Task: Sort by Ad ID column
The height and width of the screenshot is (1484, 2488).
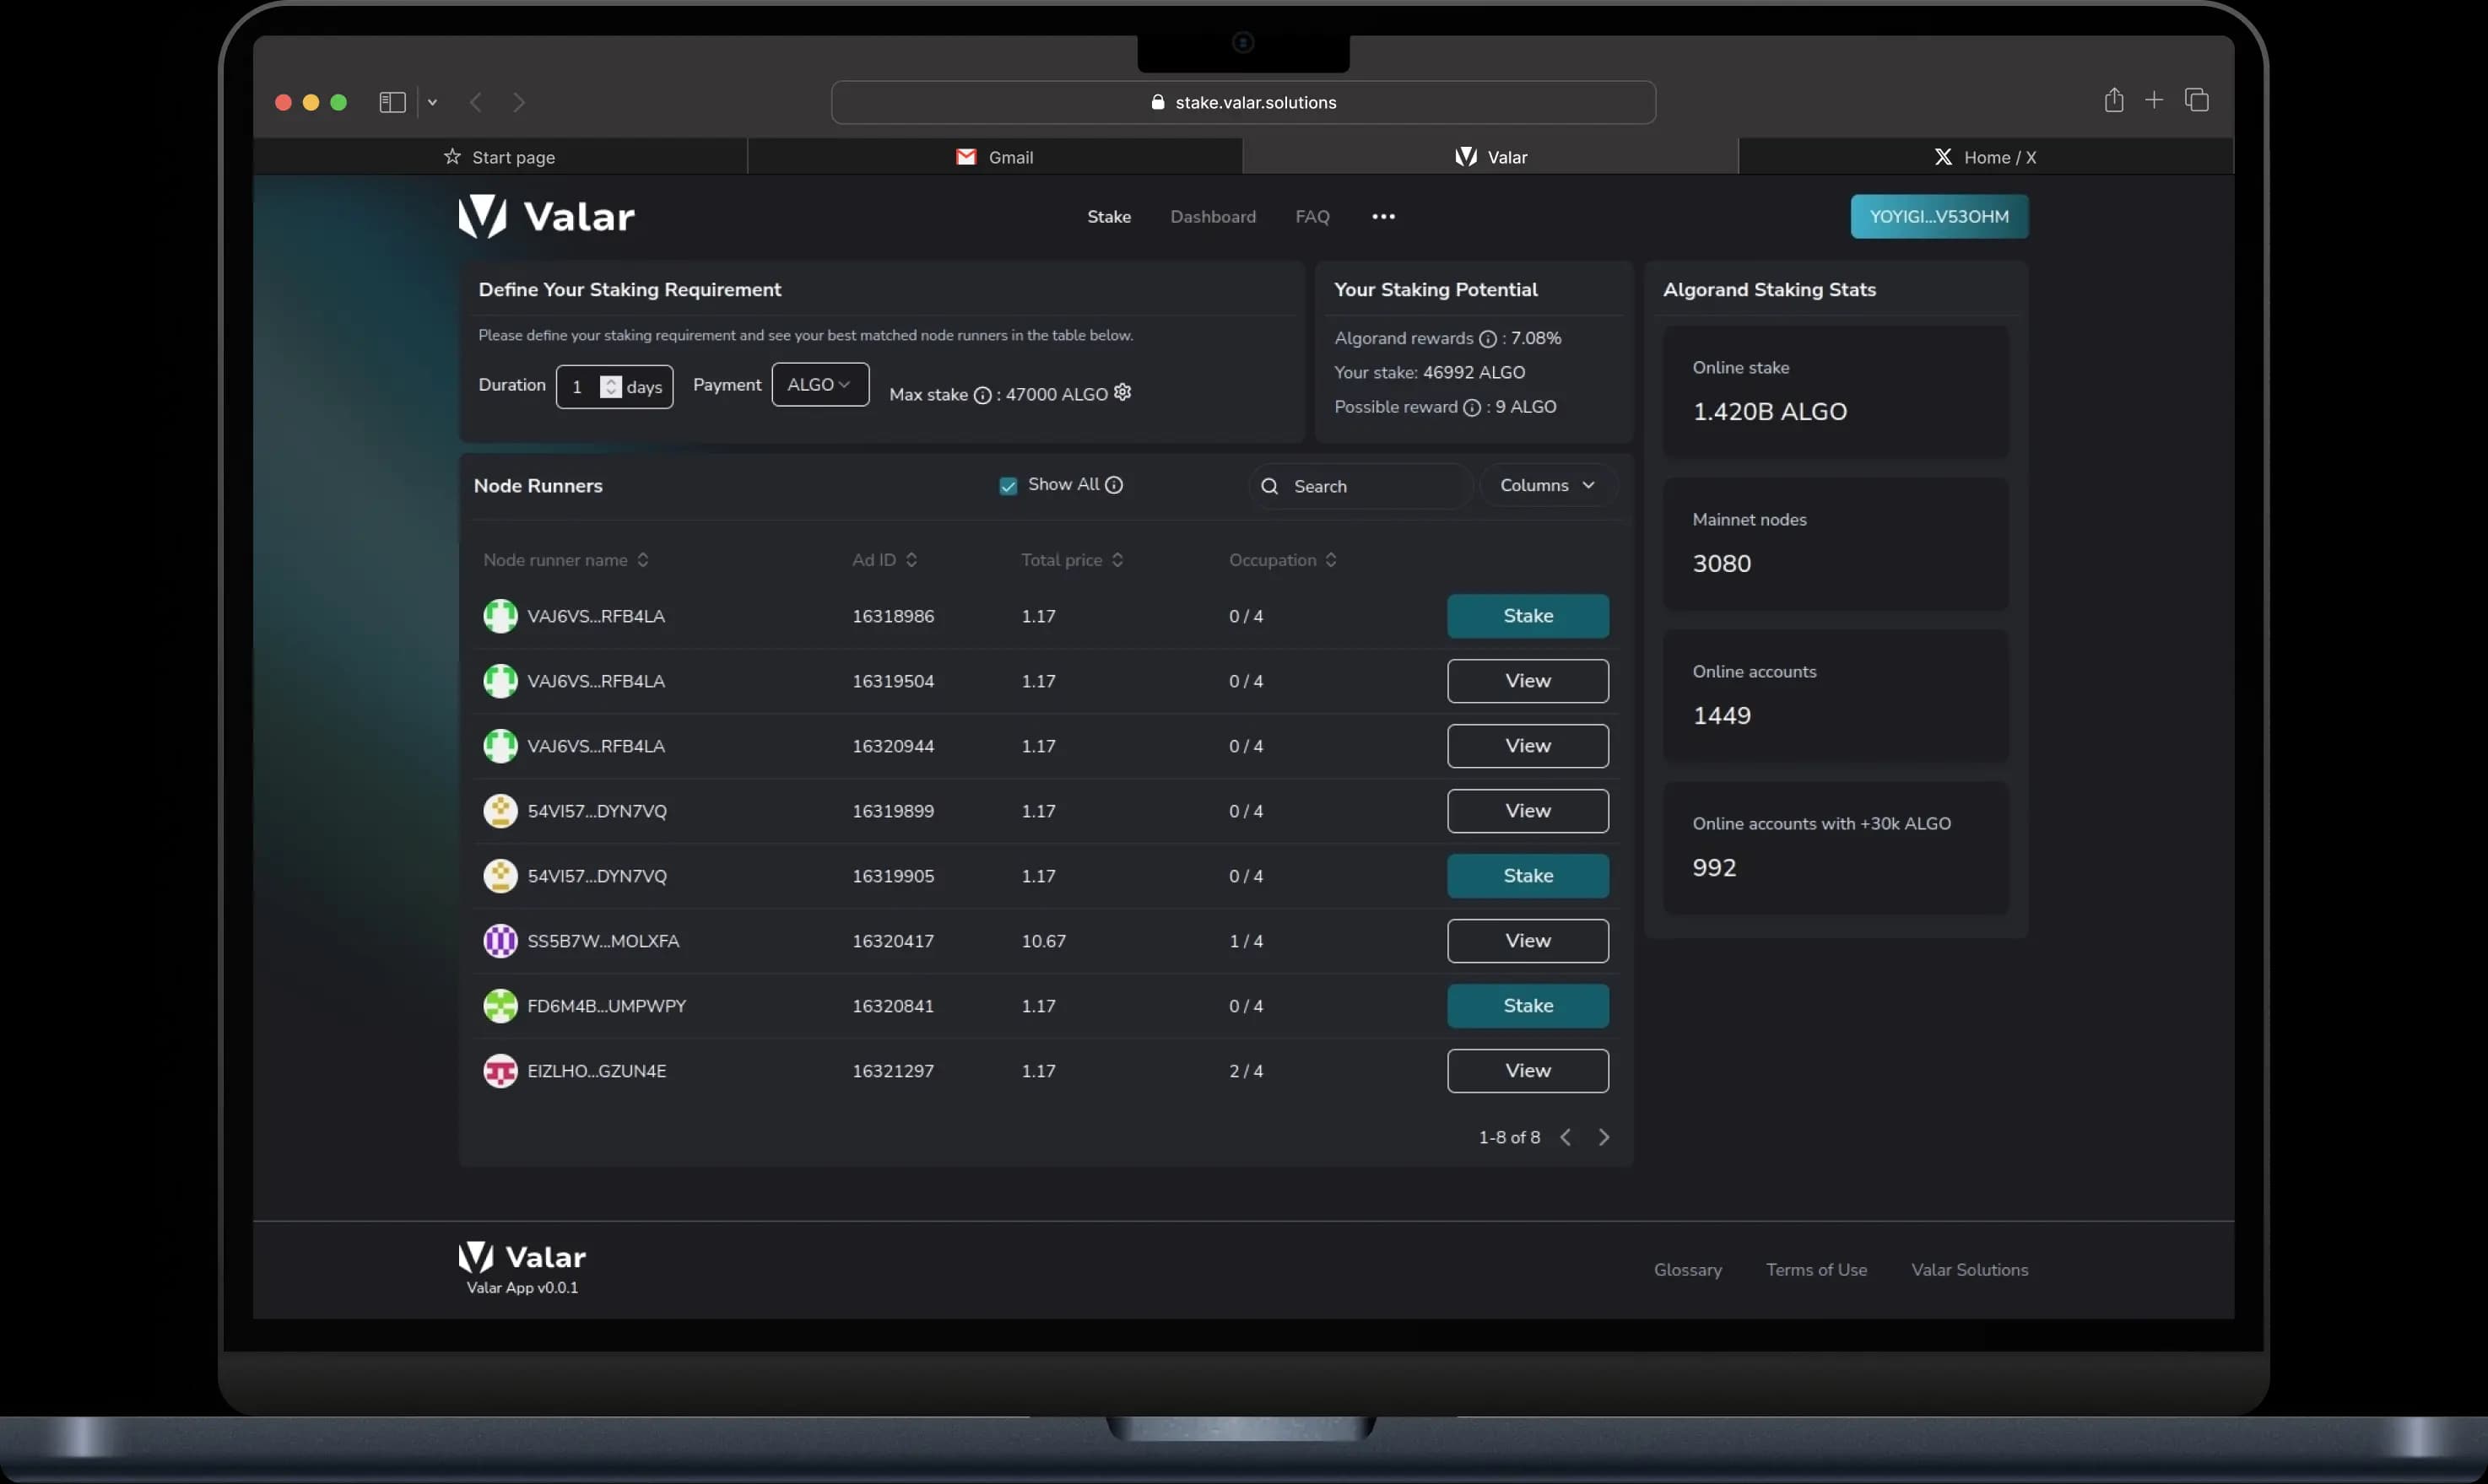Action: click(x=884, y=560)
